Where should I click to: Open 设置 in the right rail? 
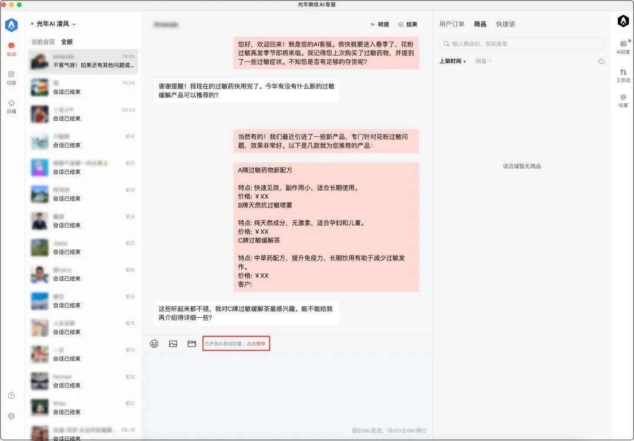tap(623, 100)
